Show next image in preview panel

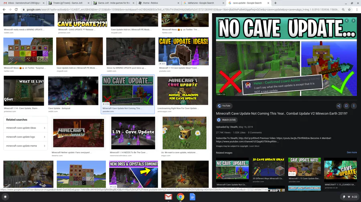(x=353, y=21)
